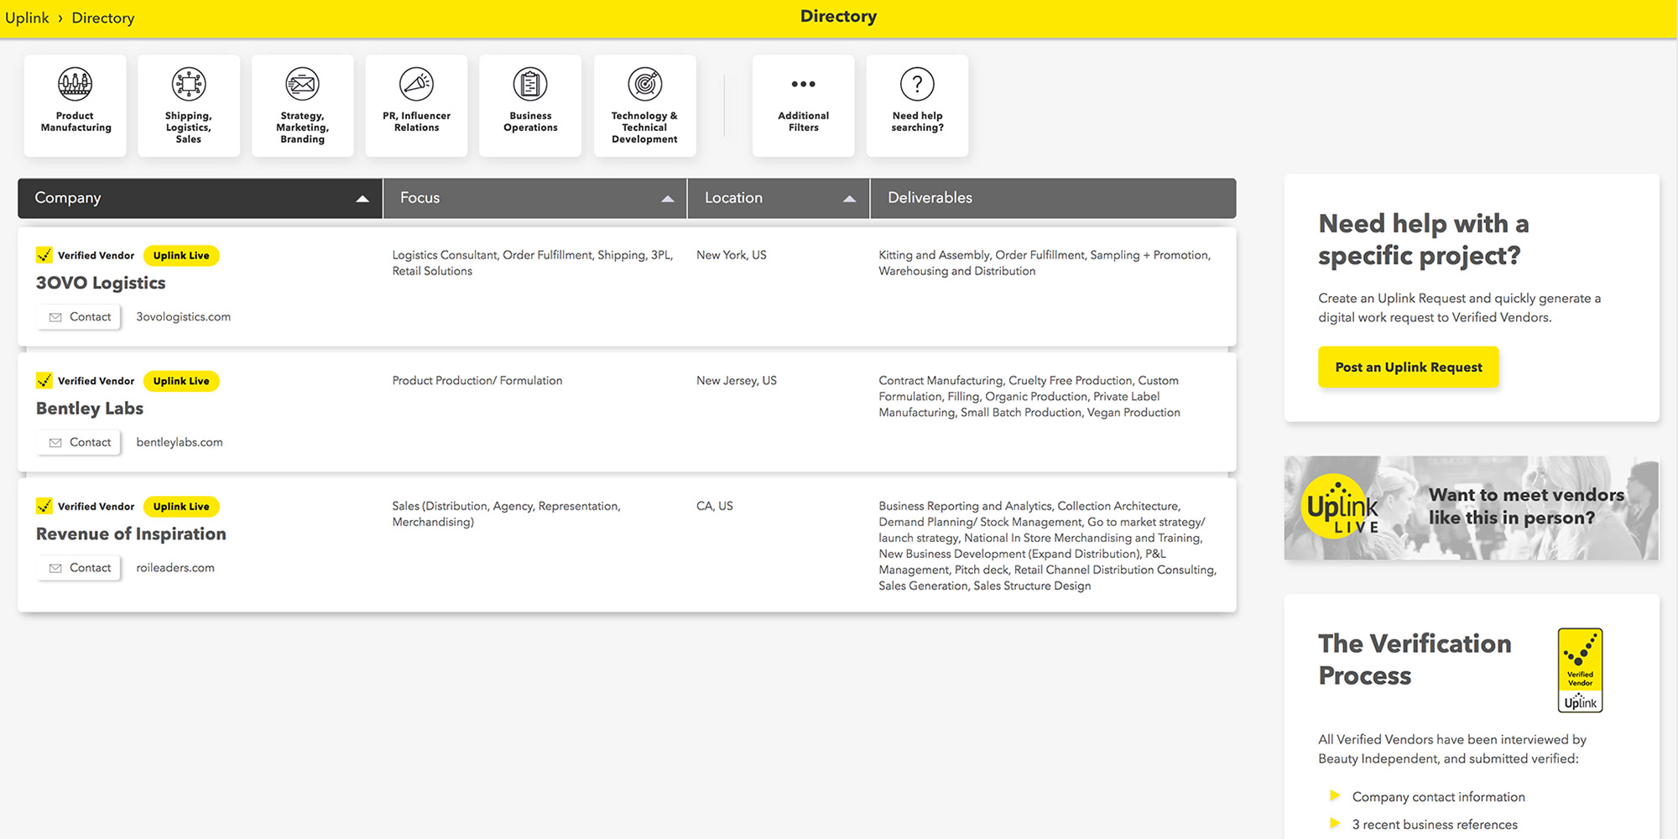Click Uplink Live tag on Bentley Labs
The height and width of the screenshot is (839, 1678).
click(x=181, y=381)
